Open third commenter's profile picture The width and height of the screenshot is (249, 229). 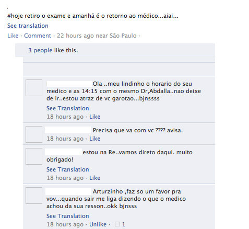[x=34, y=156]
